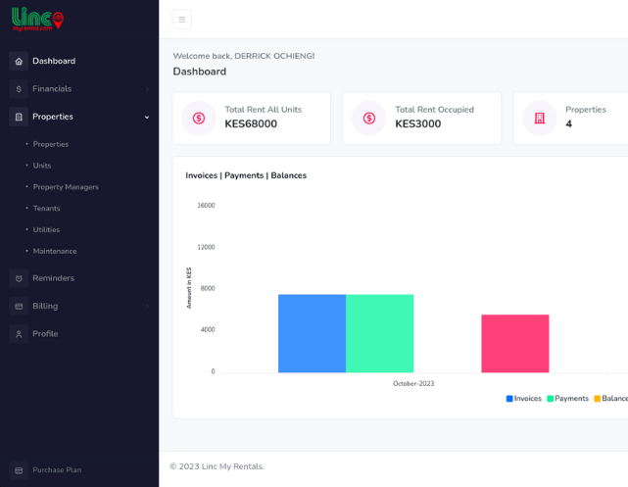Click the Profile person icon
This screenshot has width=628, height=487.
[19, 334]
